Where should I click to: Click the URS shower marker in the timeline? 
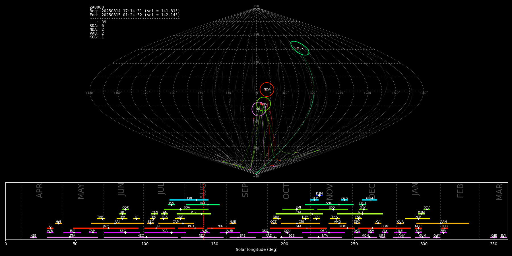pyautogui.click(x=383, y=237)
